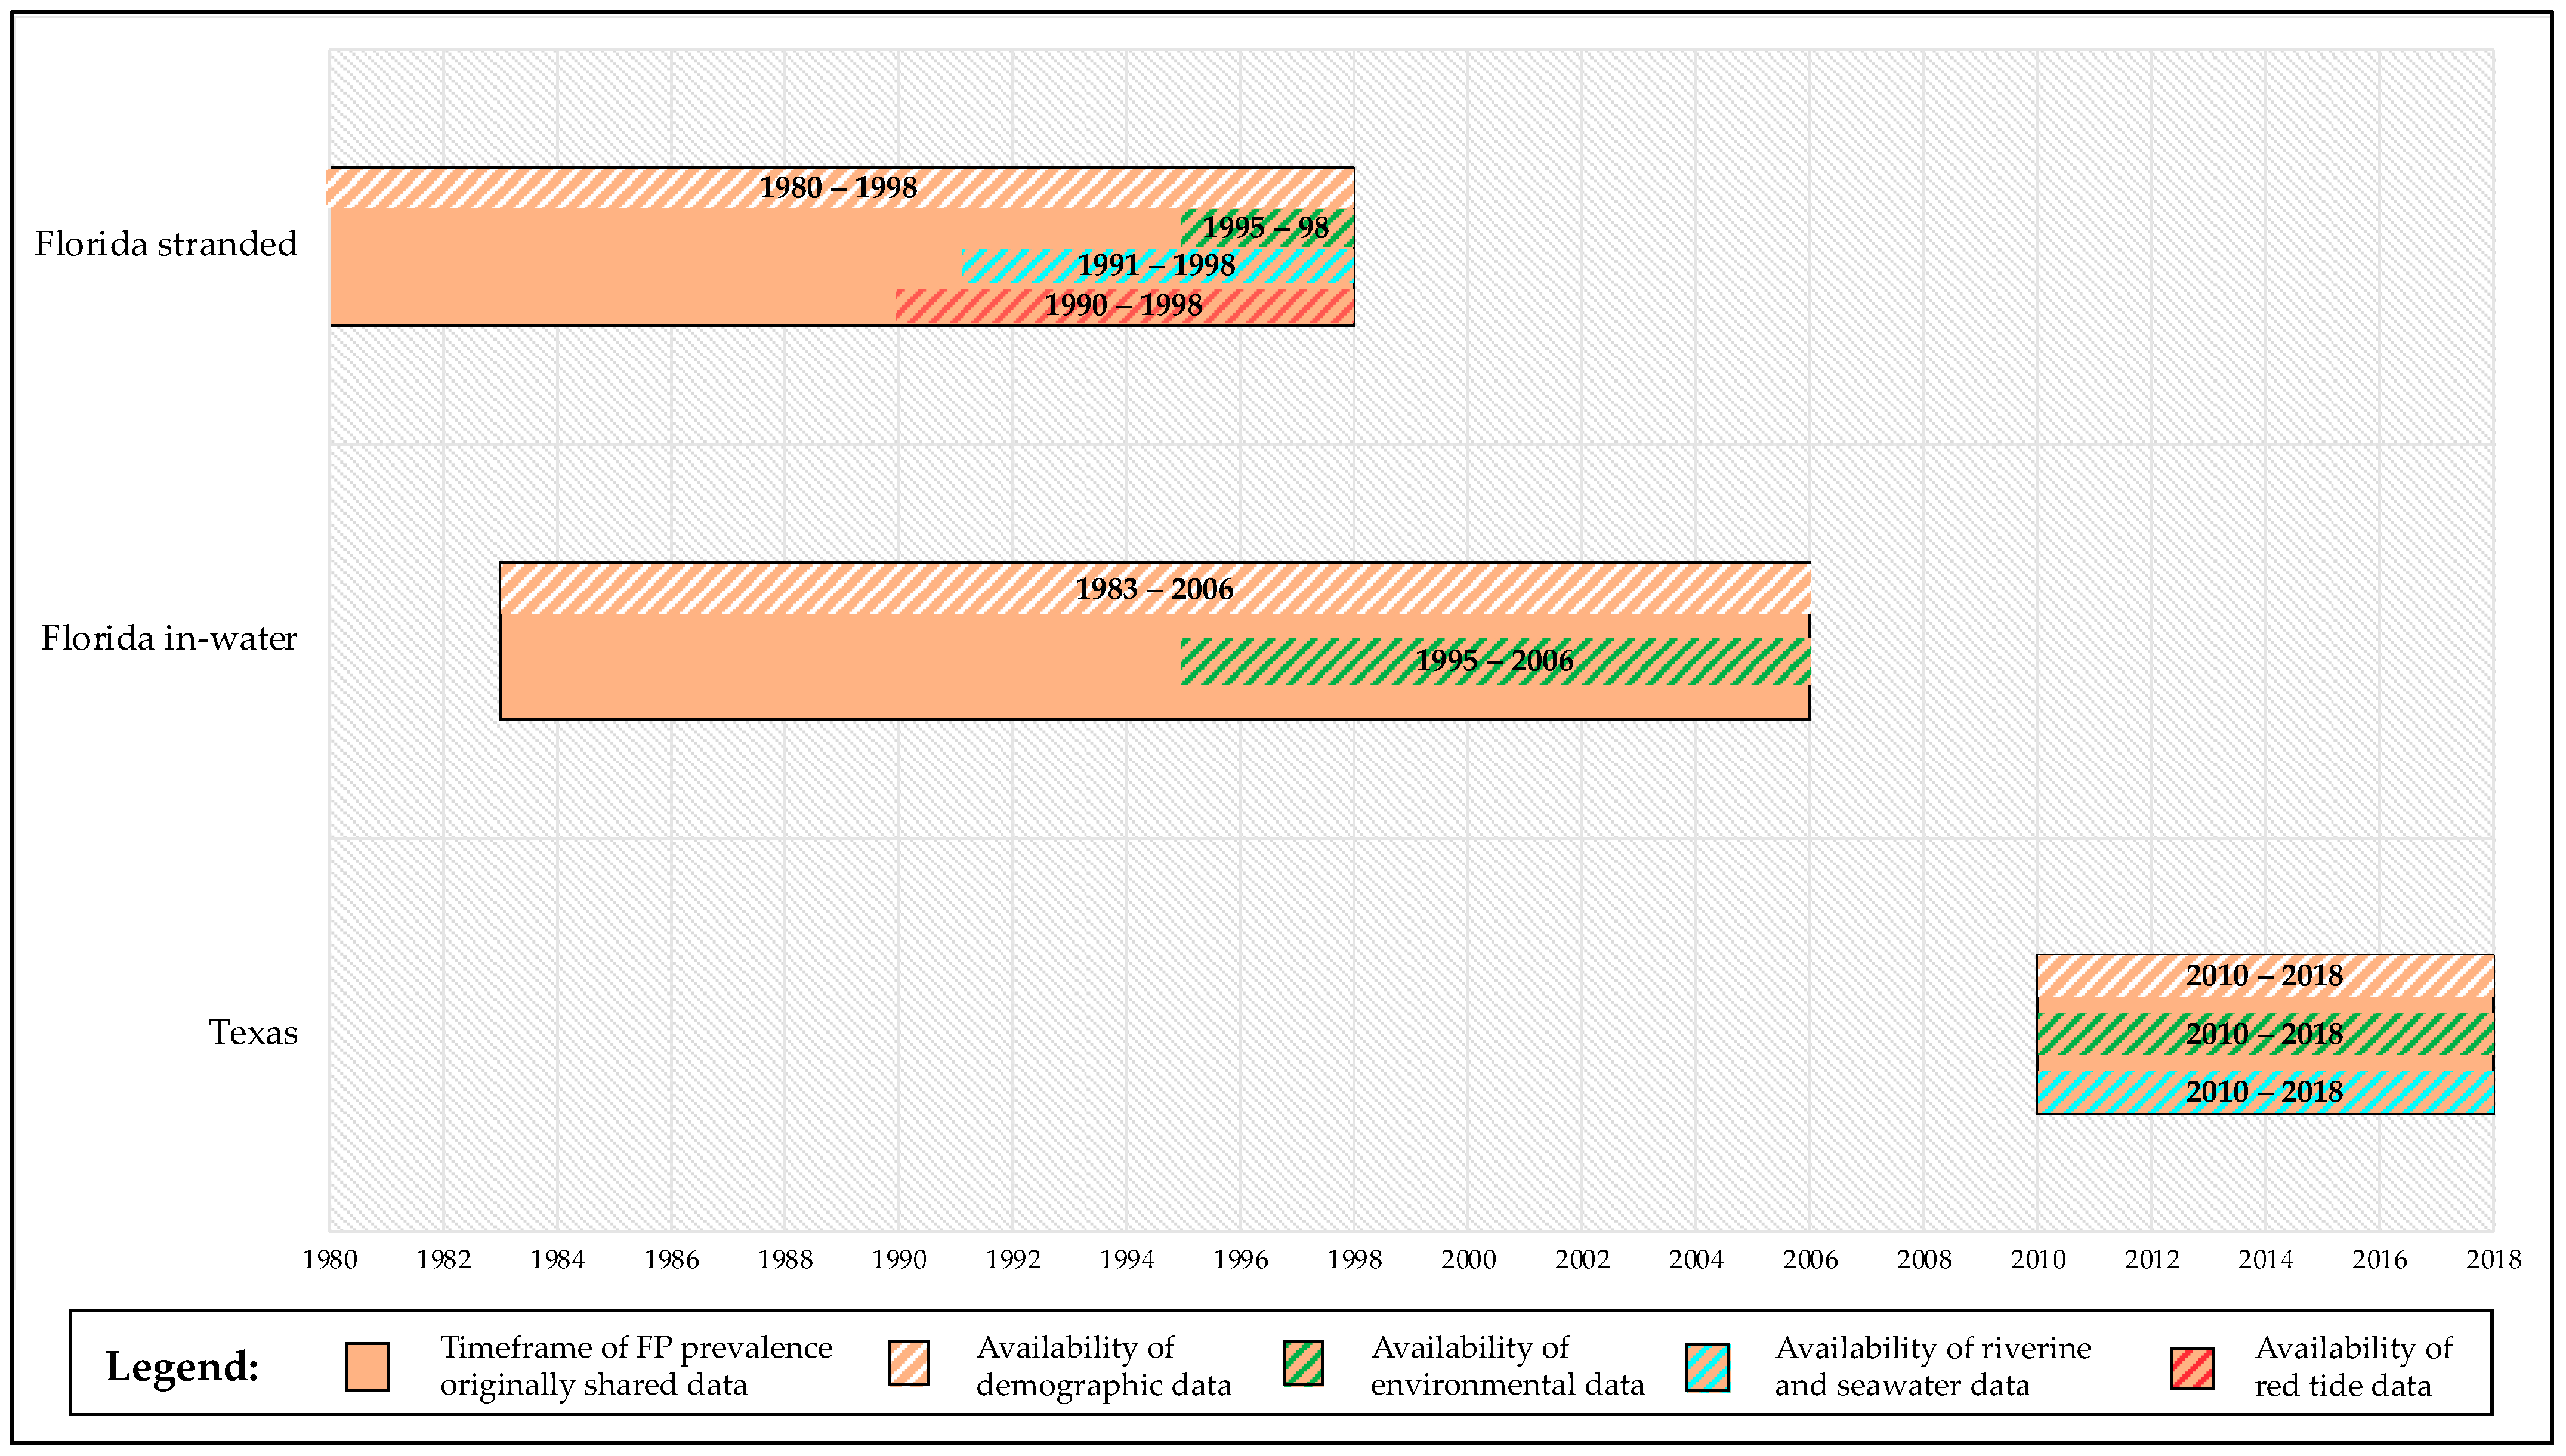Click the 1990 – 1998 red tide bar
The image size is (2566, 1456).
click(x=1124, y=305)
